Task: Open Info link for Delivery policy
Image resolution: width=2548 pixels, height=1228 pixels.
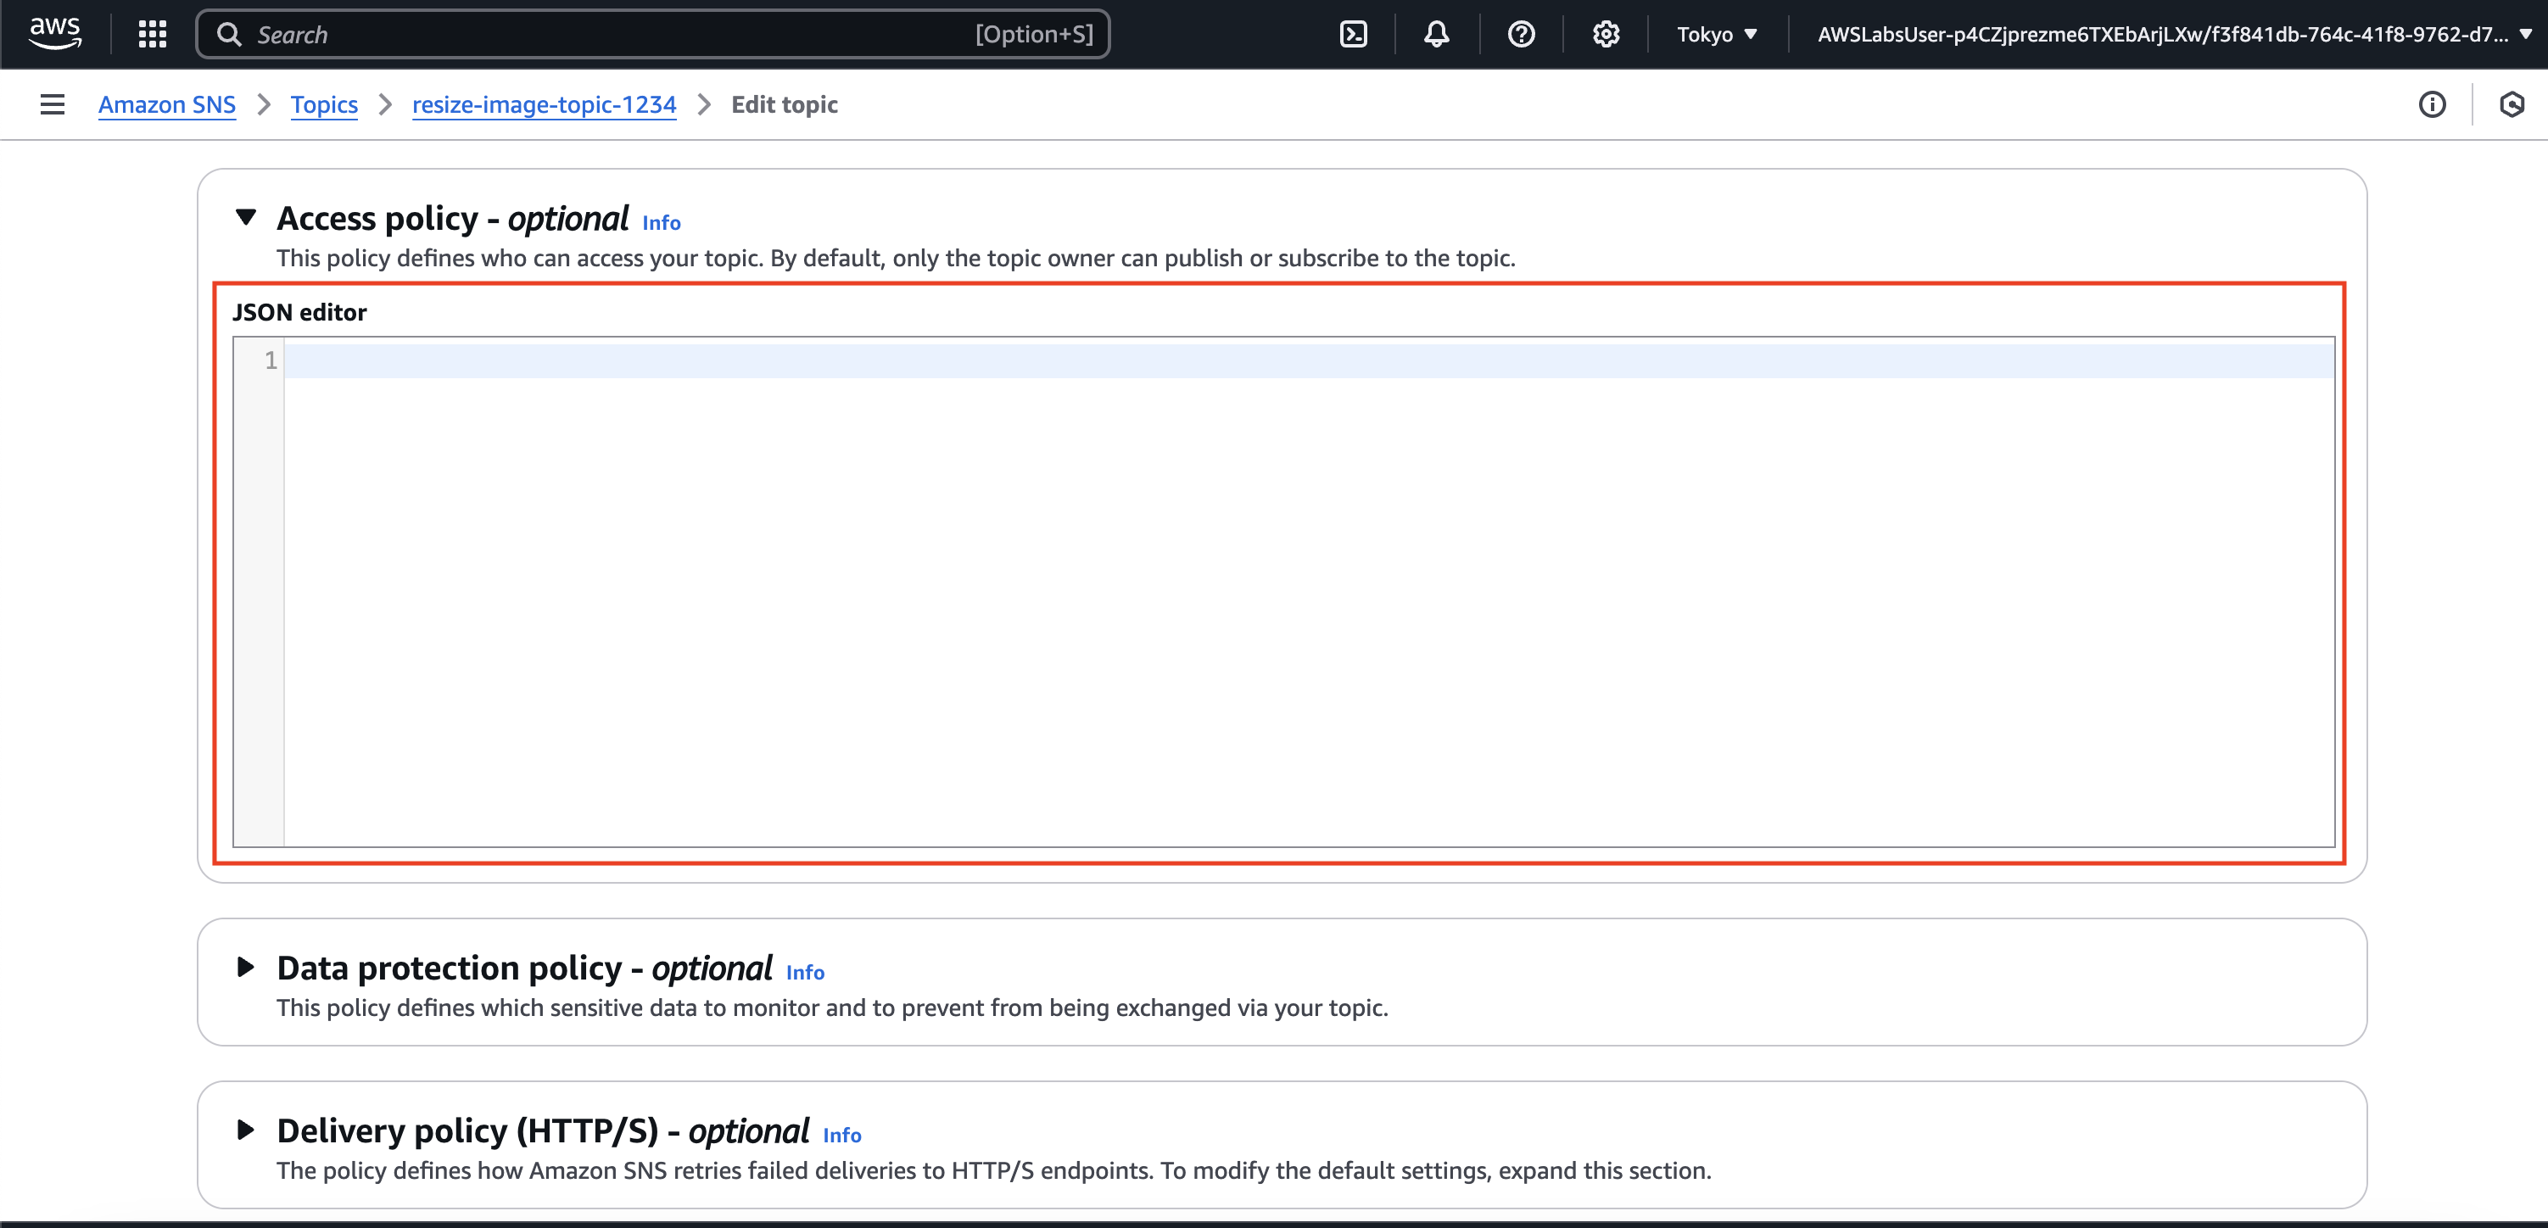Action: pos(841,1135)
